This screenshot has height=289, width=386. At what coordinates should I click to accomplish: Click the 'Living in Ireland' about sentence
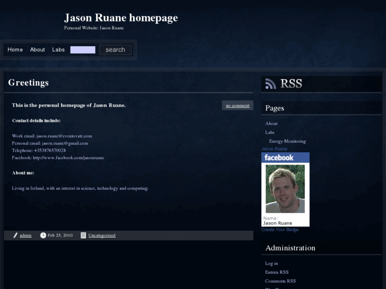click(80, 188)
